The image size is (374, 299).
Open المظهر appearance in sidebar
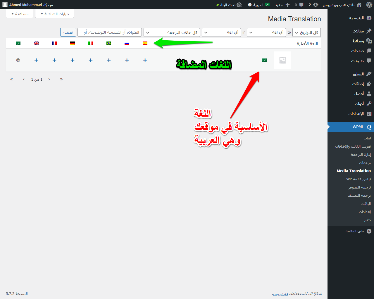[x=351, y=74]
